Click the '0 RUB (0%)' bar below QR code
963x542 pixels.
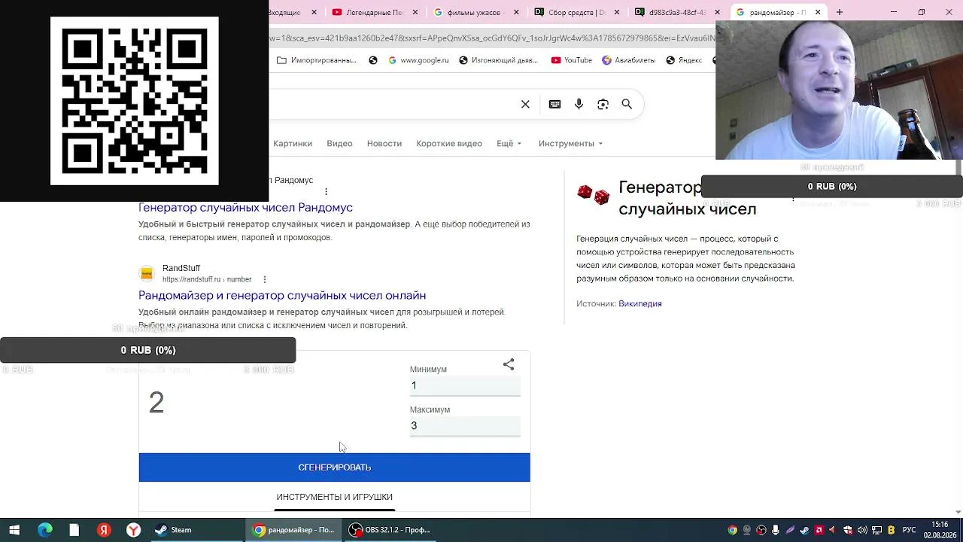click(148, 350)
